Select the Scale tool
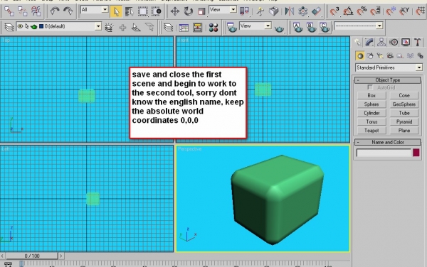 [x=201, y=11]
